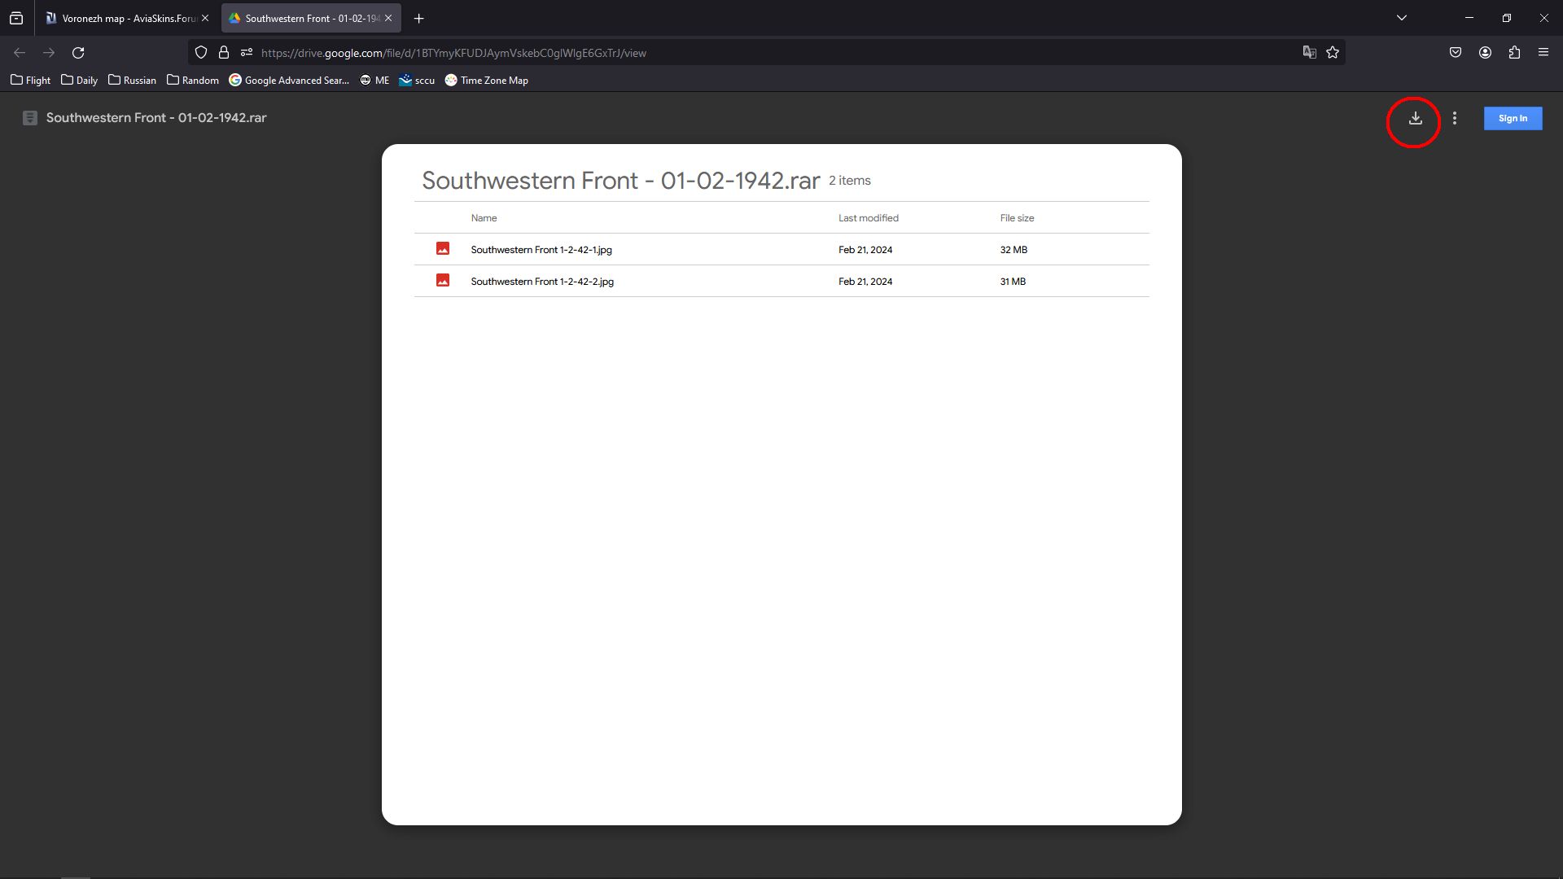1563x879 pixels.
Task: Open Southwestern Front 1-2-42-1.jpg file
Action: click(x=541, y=250)
